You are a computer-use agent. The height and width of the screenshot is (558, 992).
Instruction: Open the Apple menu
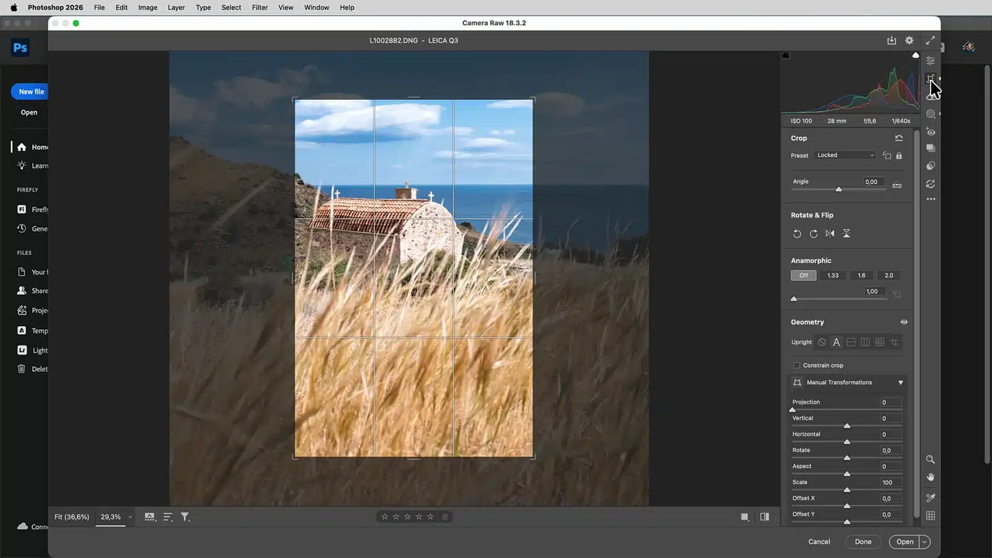coord(14,7)
